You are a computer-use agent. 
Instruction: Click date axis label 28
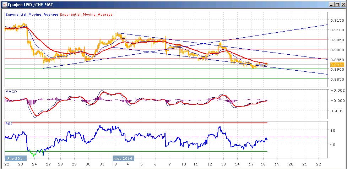(x=61, y=165)
